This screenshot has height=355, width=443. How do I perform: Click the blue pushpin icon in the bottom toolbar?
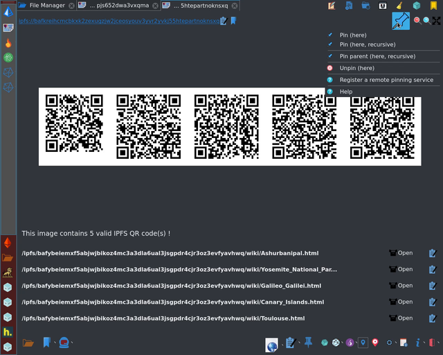(x=308, y=343)
